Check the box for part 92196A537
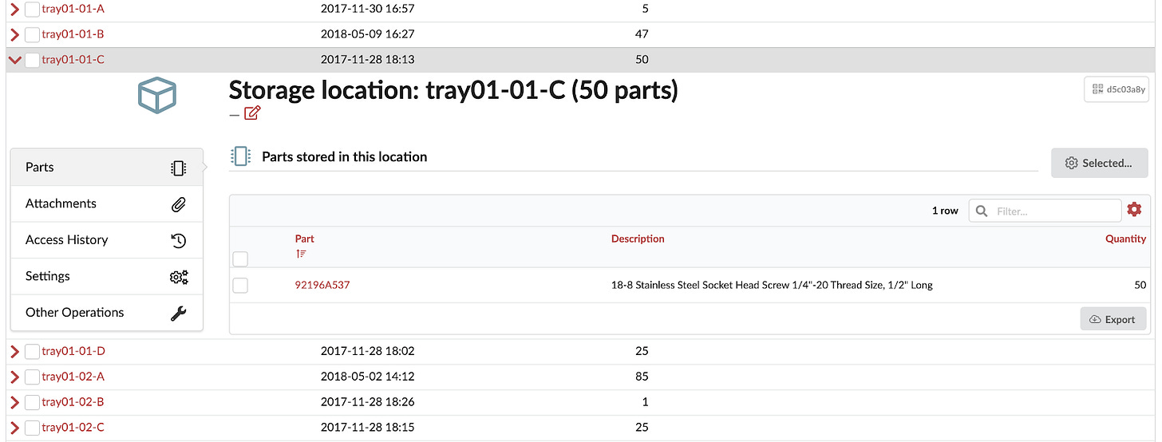This screenshot has height=442, width=1162. [240, 286]
